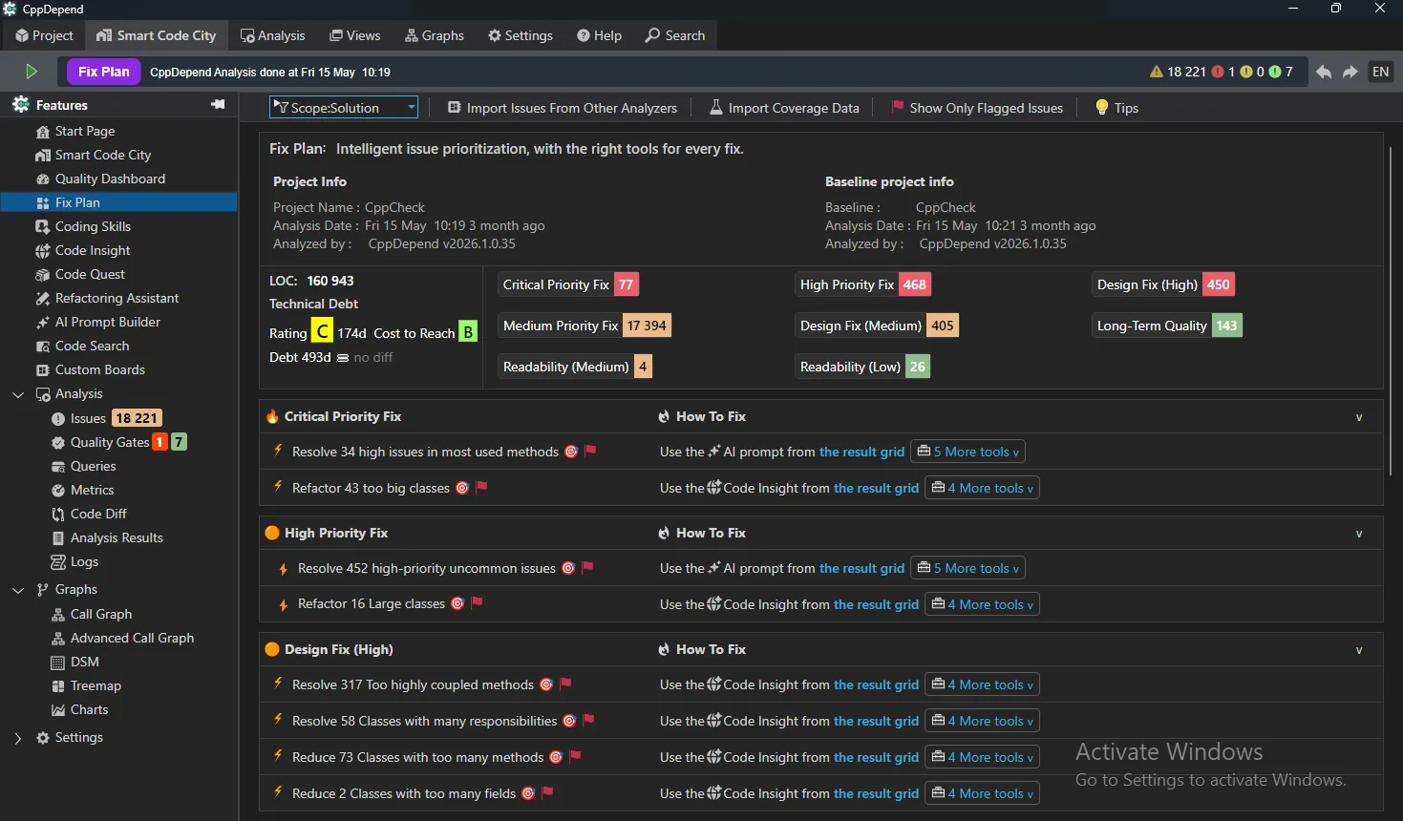Screen dimensions: 1403x821
Task: Open the Graphs menu
Action: 435,35
